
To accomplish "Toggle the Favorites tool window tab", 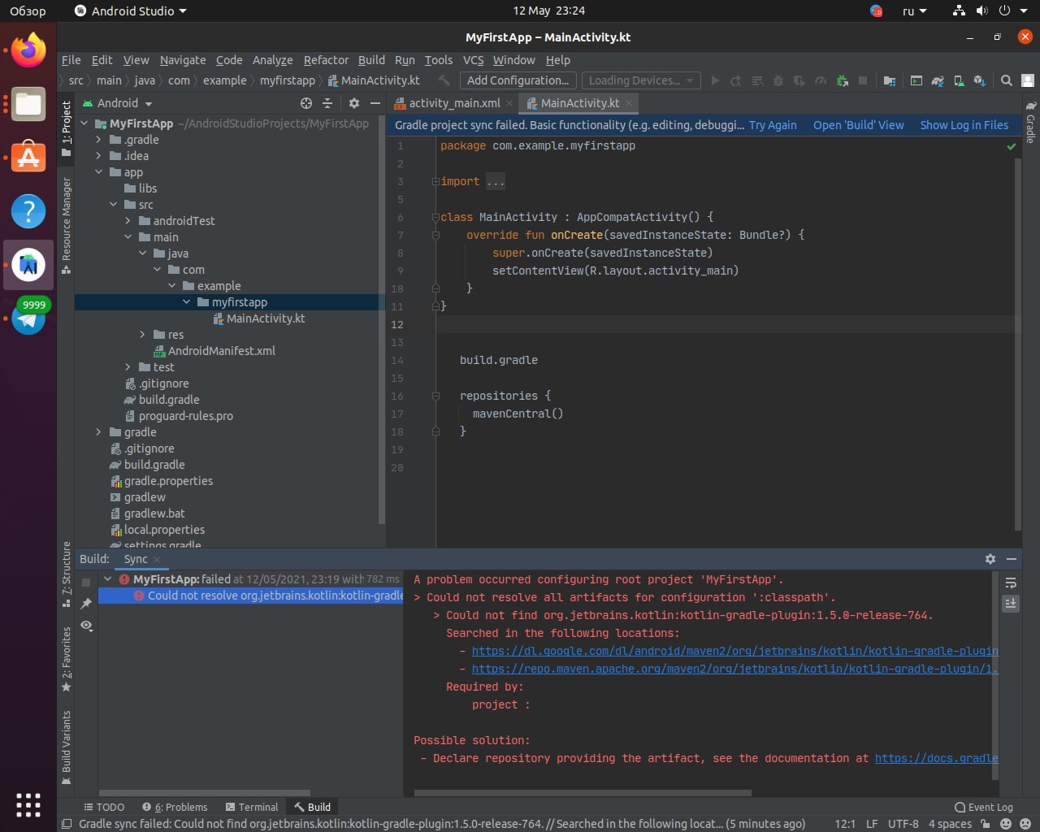I will 67,658.
